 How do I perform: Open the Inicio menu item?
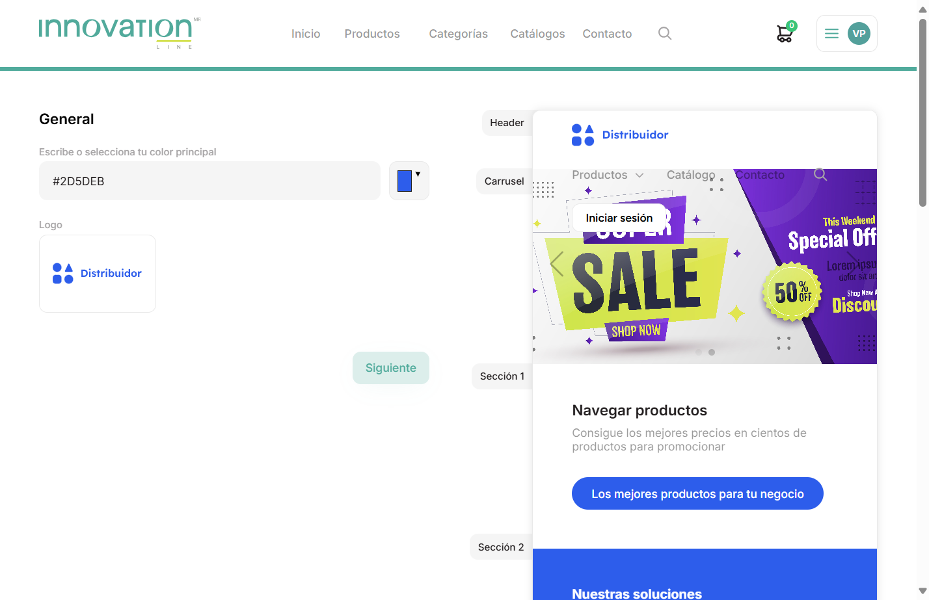[306, 34]
